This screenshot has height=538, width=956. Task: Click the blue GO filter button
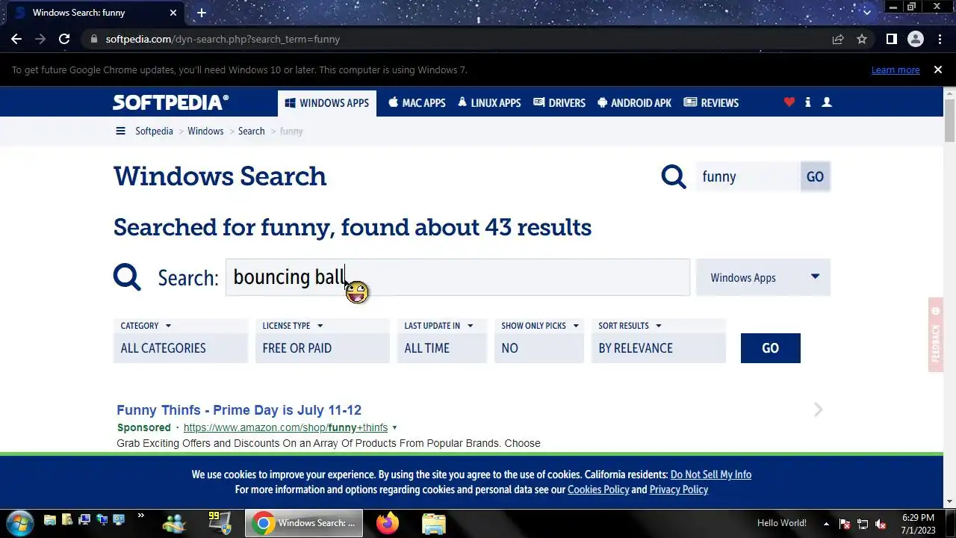tap(771, 348)
